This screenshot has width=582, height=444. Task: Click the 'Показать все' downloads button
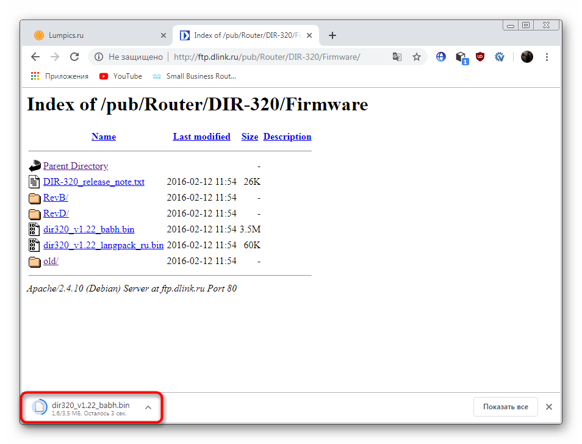(505, 407)
